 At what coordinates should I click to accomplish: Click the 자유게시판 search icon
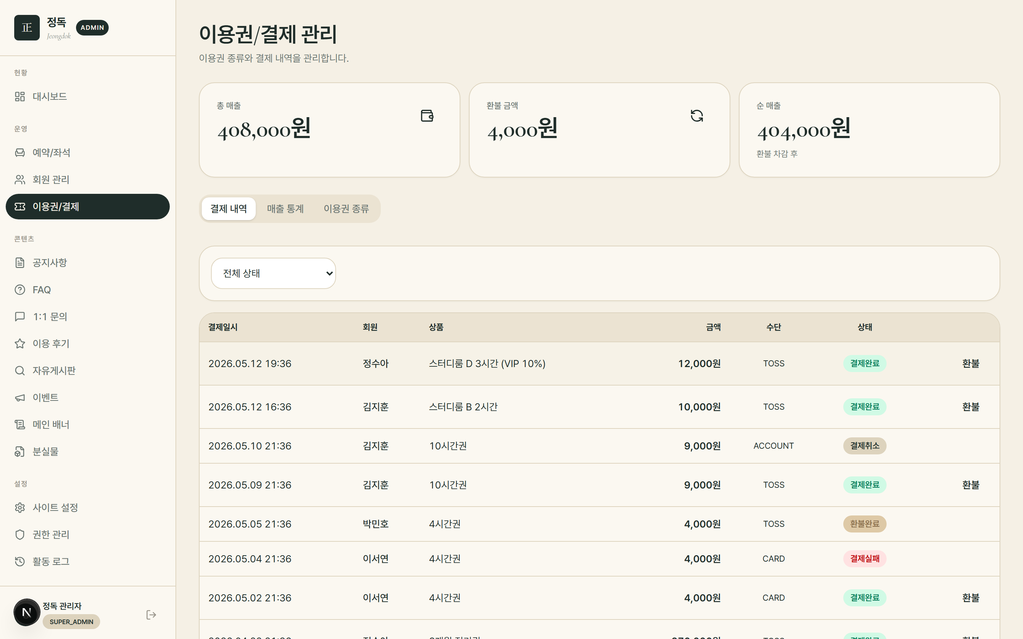20,371
